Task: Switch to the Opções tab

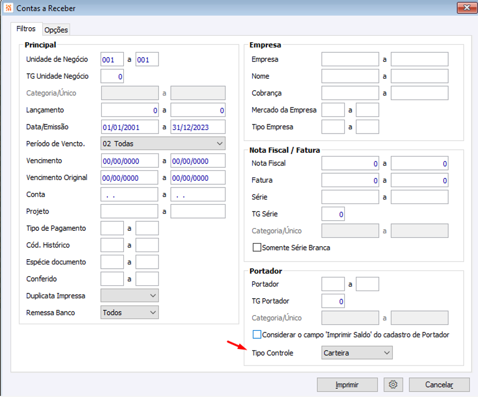Action: [56, 30]
